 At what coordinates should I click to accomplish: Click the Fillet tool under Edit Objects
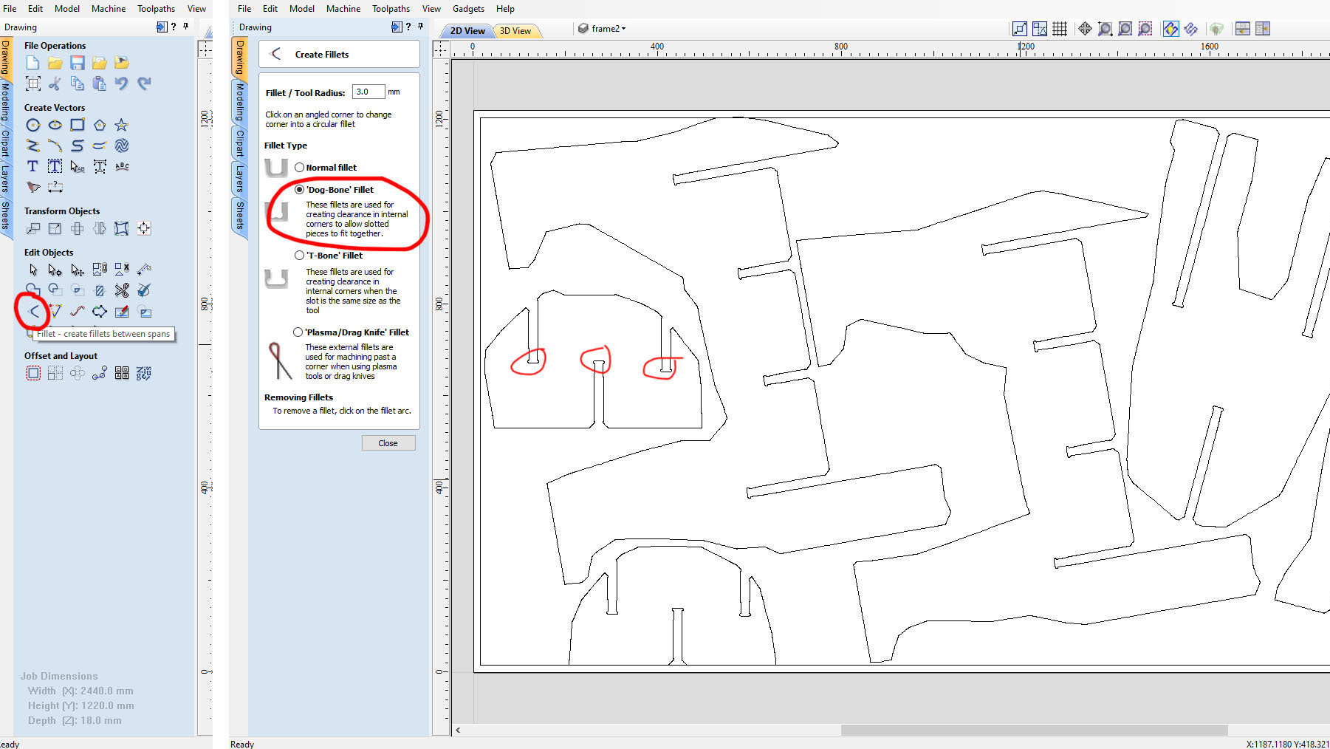click(33, 311)
